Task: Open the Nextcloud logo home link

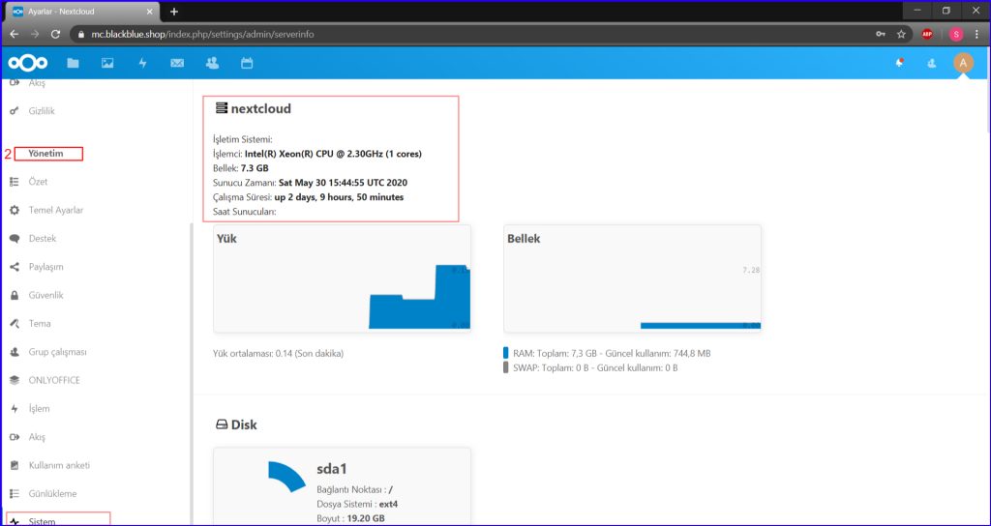Action: pos(28,63)
